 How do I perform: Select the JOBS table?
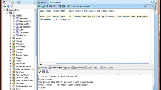click(21, 30)
